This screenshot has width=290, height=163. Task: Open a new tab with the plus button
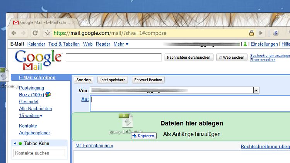click(83, 22)
